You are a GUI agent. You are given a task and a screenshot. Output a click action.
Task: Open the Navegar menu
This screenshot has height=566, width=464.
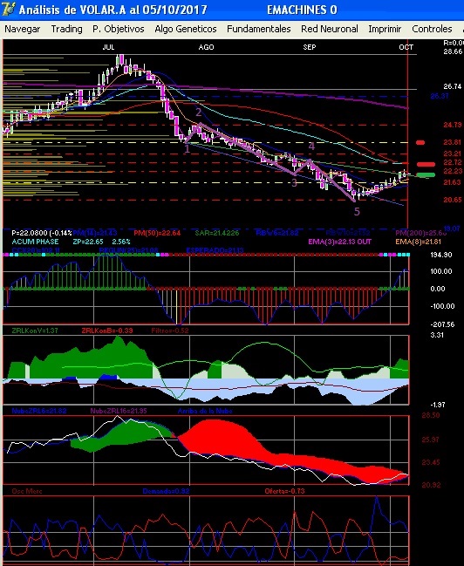[x=23, y=29]
